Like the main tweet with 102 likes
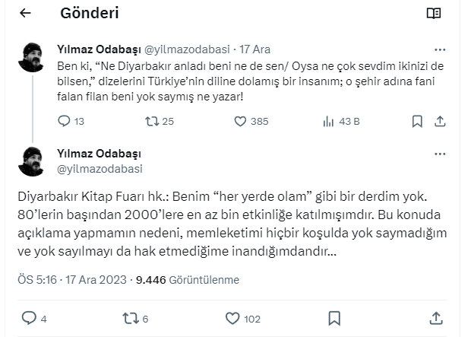This screenshot has width=474, height=337. click(232, 317)
